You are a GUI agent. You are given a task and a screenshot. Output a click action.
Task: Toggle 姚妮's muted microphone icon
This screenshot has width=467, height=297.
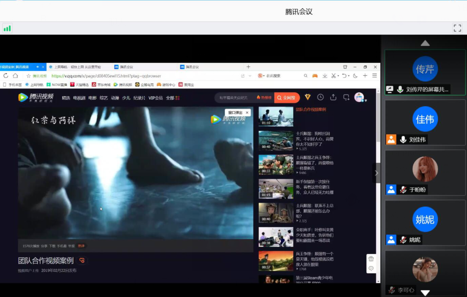(x=403, y=240)
